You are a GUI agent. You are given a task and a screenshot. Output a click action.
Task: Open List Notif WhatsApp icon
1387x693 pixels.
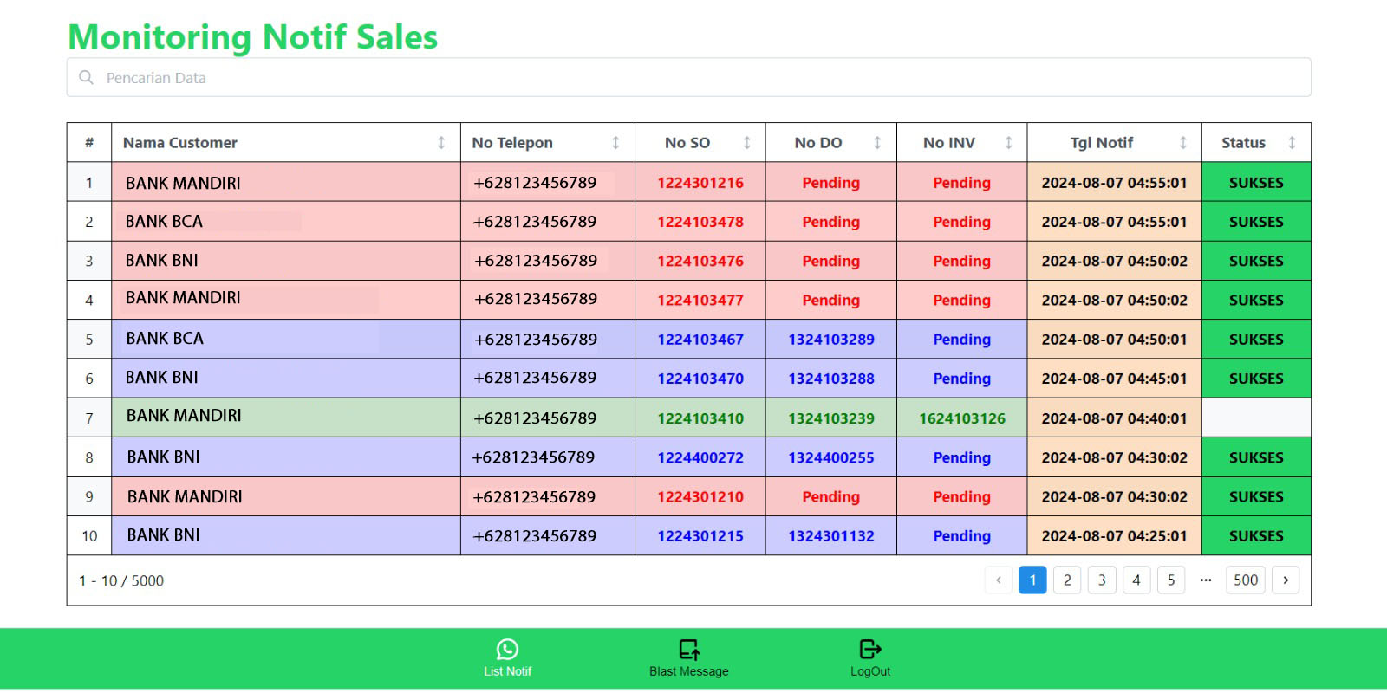[x=507, y=650]
